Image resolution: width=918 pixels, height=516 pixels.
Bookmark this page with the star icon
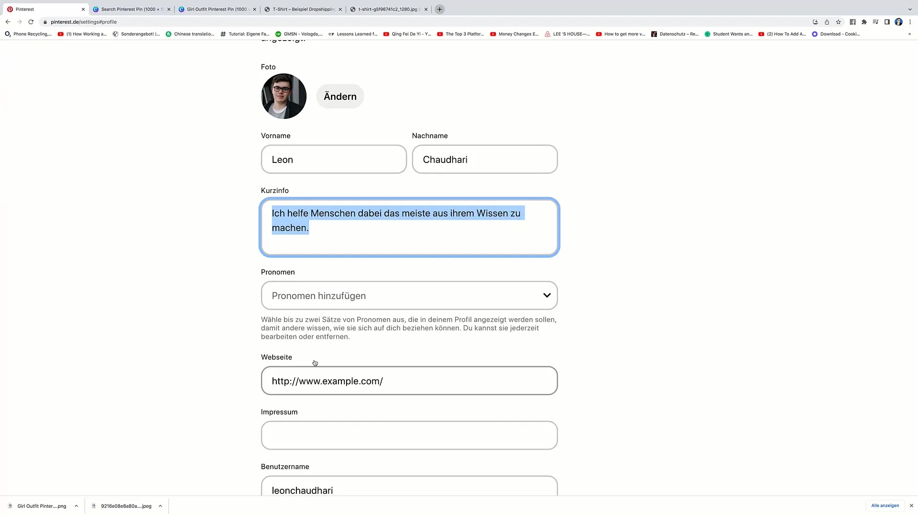[x=838, y=22]
